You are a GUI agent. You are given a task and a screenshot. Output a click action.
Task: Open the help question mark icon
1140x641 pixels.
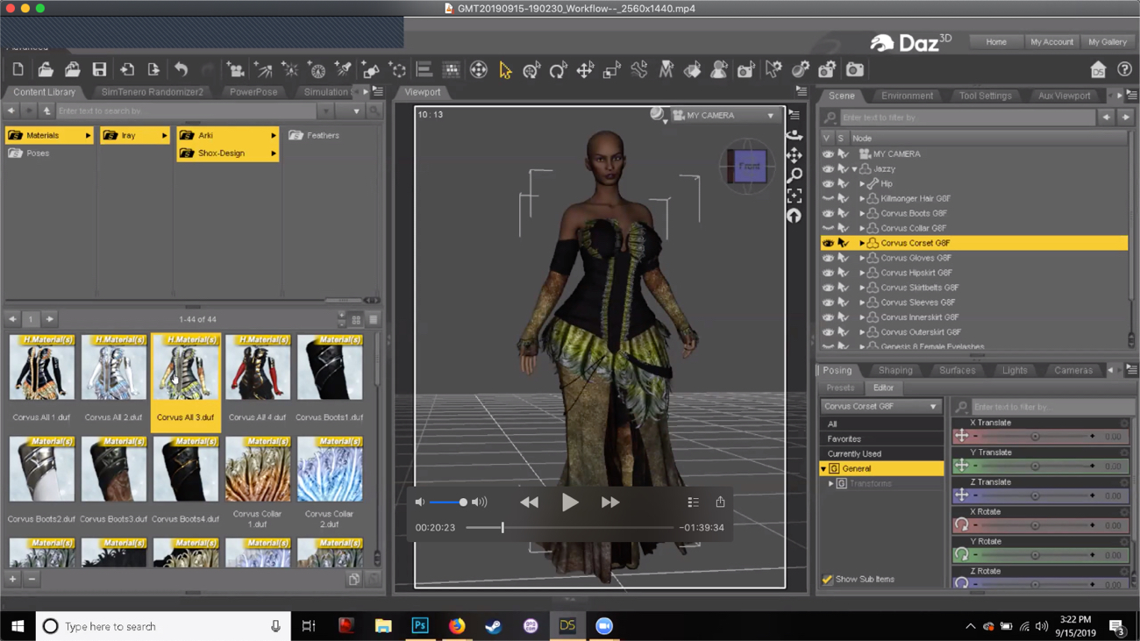click(1124, 69)
